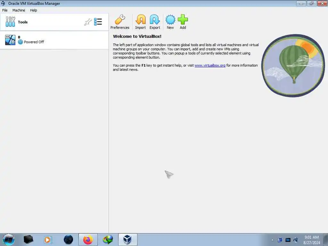Image resolution: width=328 pixels, height=246 pixels.
Task: Launch the media player from taskbar
Action: [47, 240]
